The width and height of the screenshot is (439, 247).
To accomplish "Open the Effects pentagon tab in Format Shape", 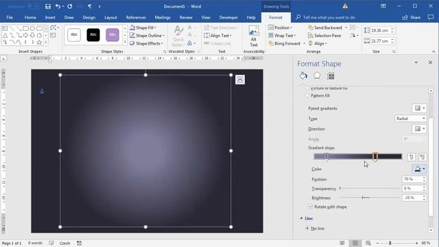I will (x=317, y=76).
